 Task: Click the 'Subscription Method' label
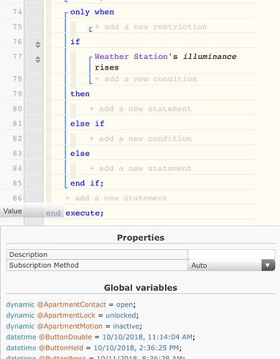(x=44, y=265)
